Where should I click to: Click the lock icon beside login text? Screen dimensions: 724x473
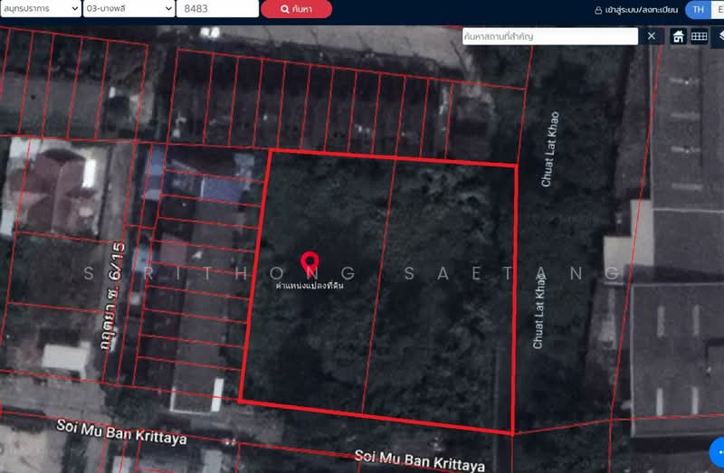(597, 10)
